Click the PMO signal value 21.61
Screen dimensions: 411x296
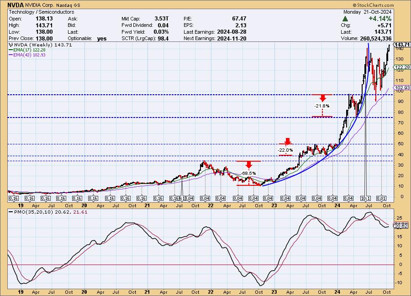coord(80,212)
